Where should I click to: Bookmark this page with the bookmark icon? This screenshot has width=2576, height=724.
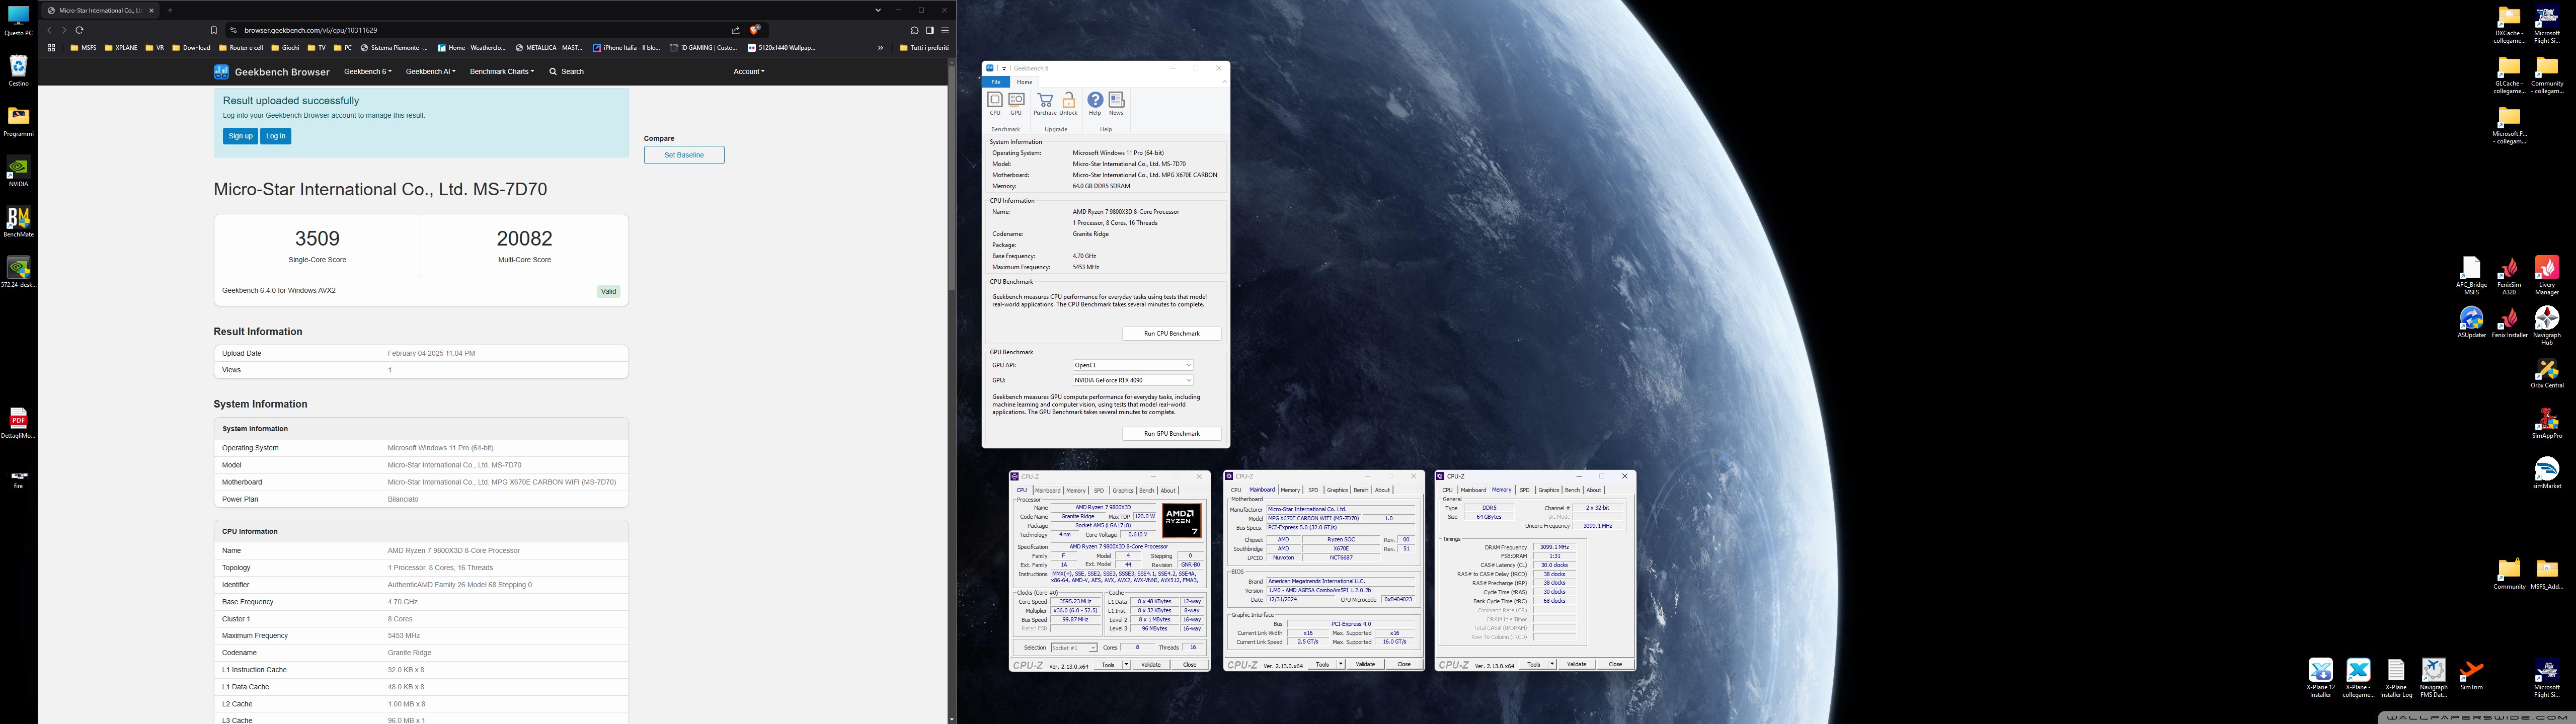[x=213, y=30]
